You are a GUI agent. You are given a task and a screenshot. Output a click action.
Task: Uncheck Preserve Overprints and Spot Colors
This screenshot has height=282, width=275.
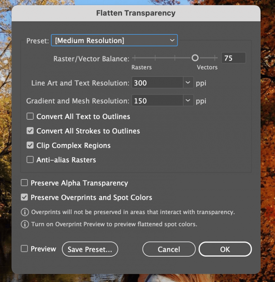click(x=24, y=197)
